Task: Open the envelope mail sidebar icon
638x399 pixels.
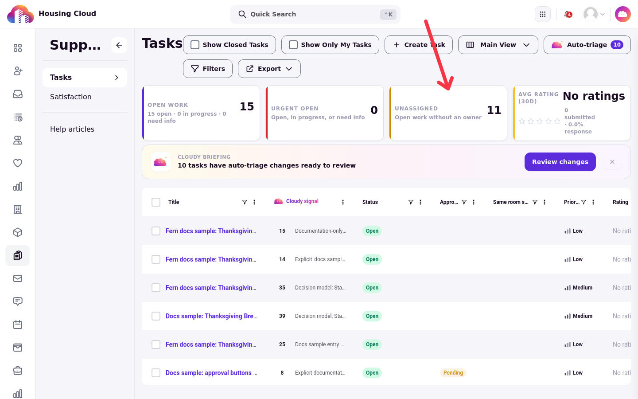Action: pyautogui.click(x=18, y=278)
